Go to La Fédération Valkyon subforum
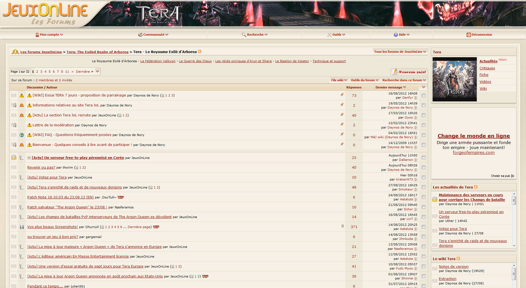The image size is (526, 288). pos(158,61)
